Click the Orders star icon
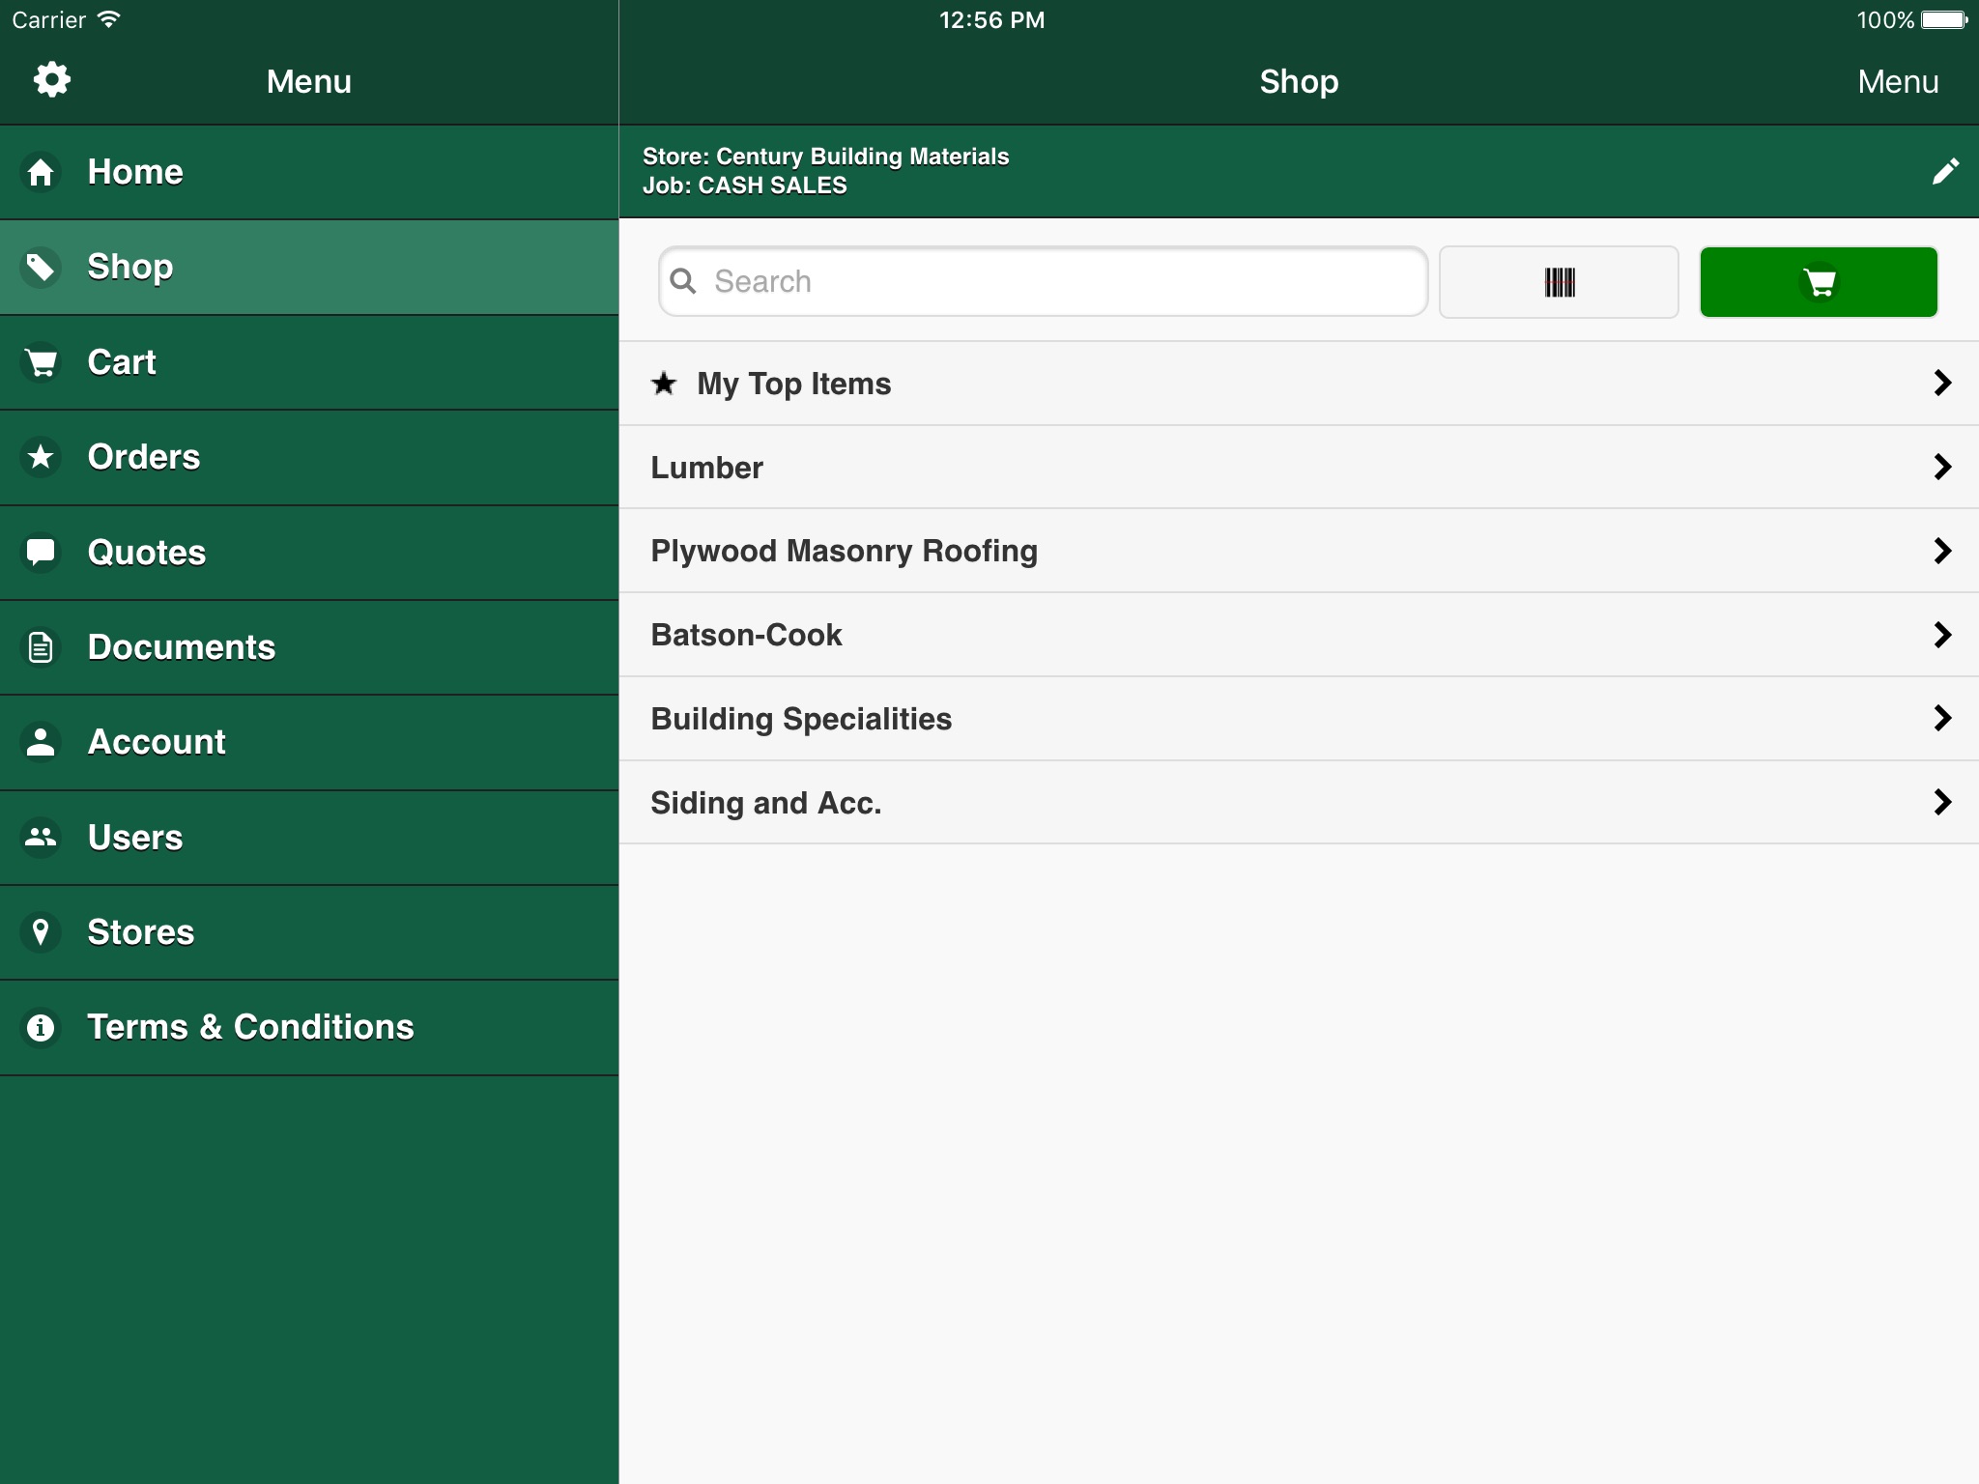This screenshot has height=1484, width=1979. [x=41, y=457]
